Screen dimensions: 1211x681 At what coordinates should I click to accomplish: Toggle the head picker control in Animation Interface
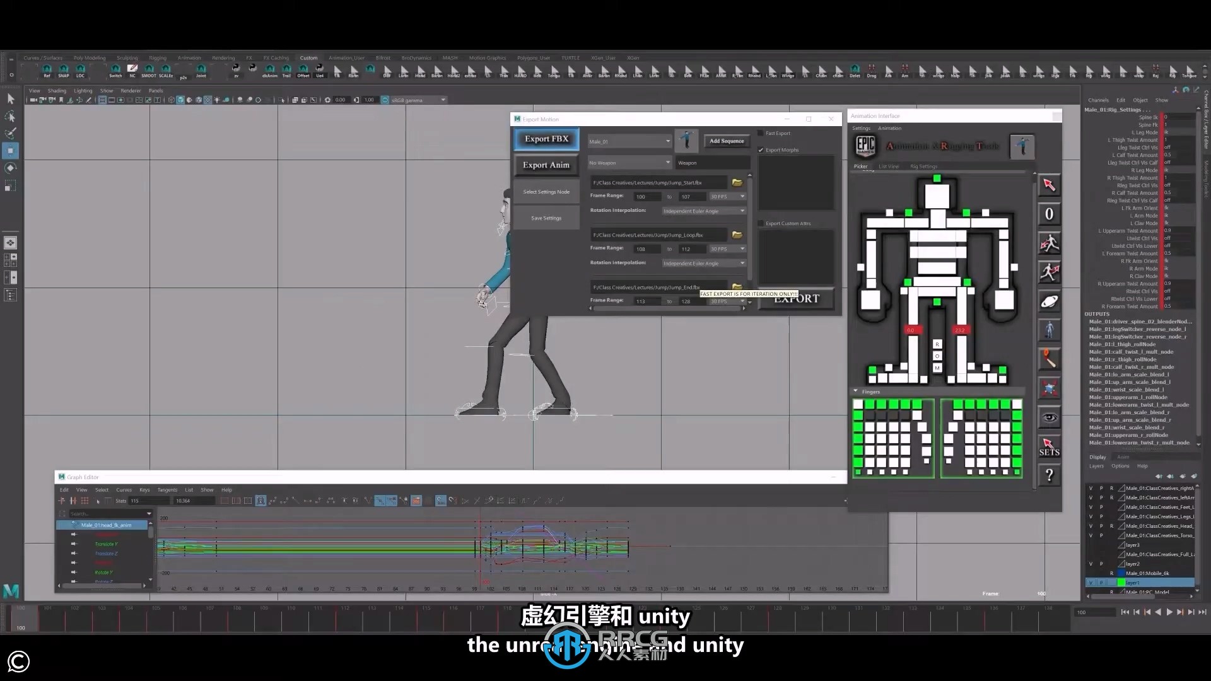click(937, 197)
